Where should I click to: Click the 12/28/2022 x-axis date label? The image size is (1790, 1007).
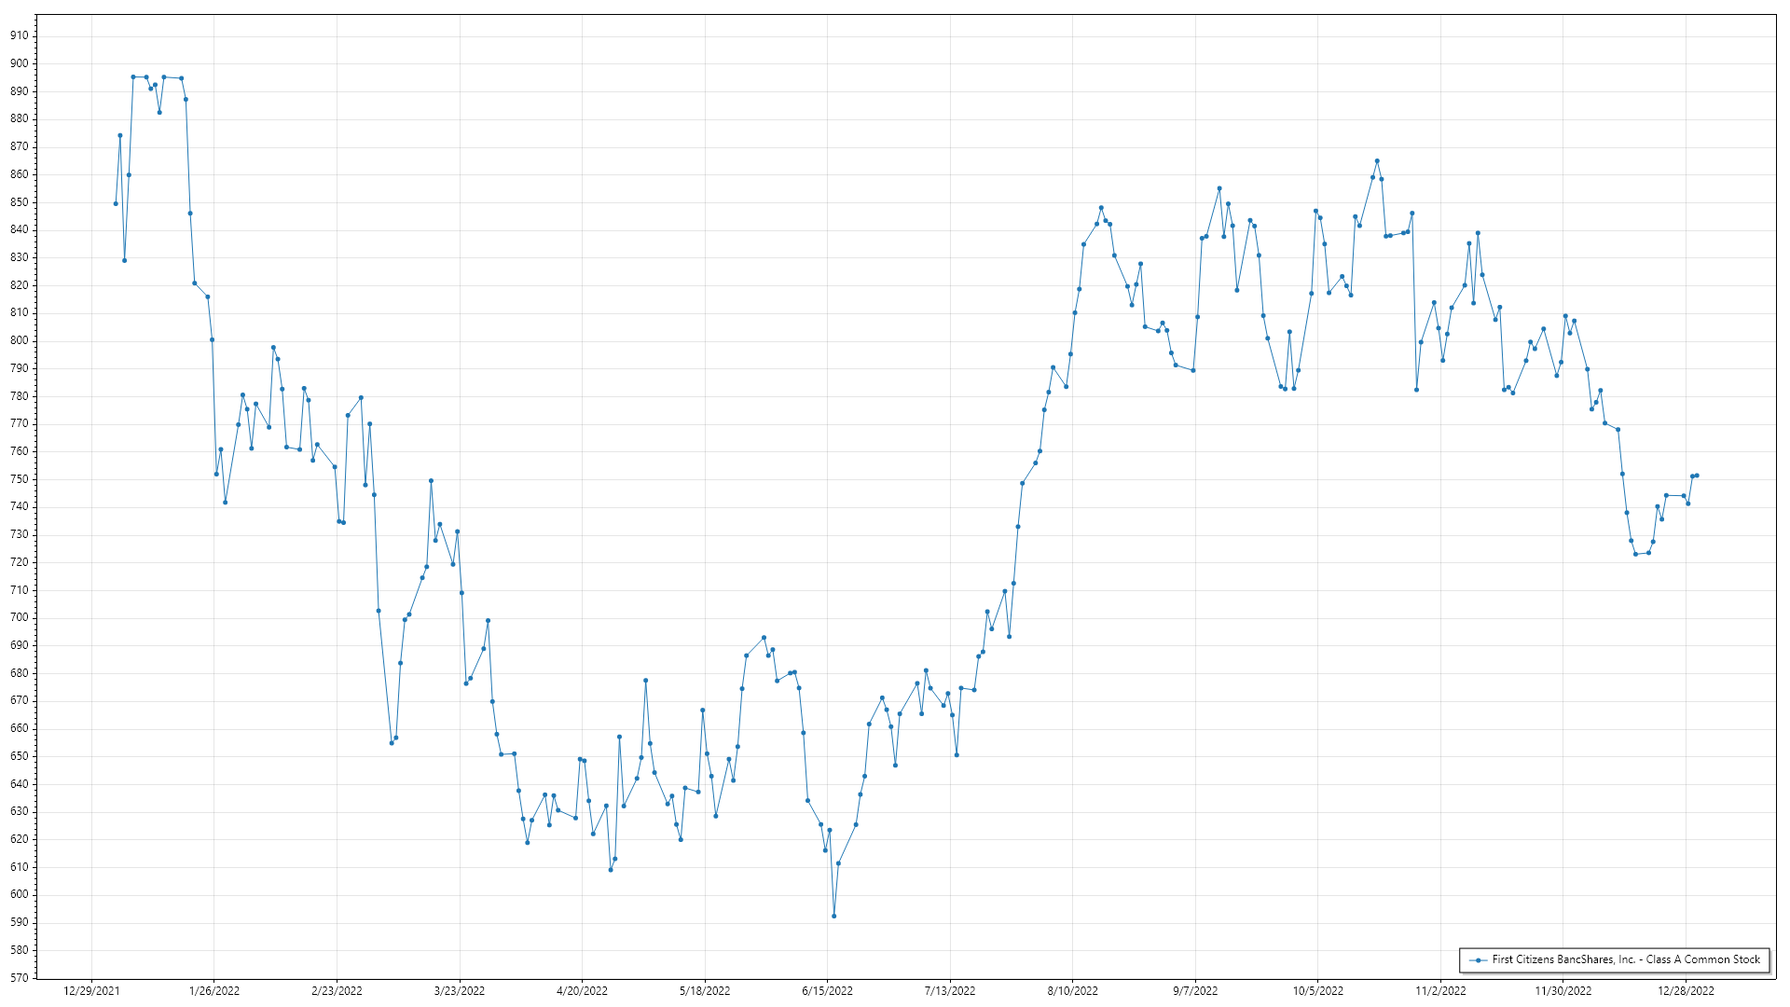tap(1686, 991)
